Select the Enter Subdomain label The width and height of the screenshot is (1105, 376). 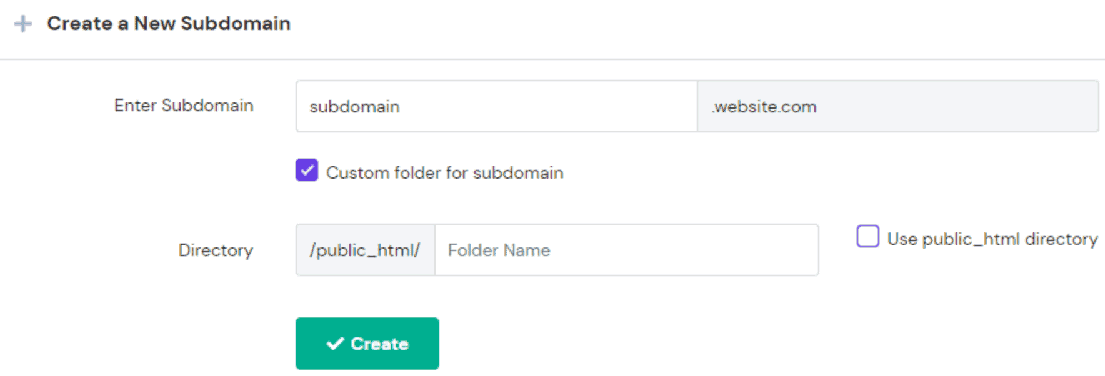184,106
